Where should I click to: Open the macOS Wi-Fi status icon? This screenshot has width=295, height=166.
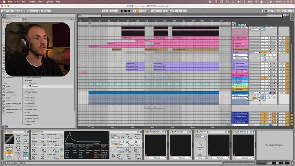coord(256,2)
